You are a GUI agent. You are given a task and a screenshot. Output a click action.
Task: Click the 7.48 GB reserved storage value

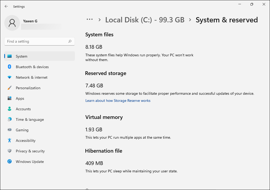click(x=94, y=86)
